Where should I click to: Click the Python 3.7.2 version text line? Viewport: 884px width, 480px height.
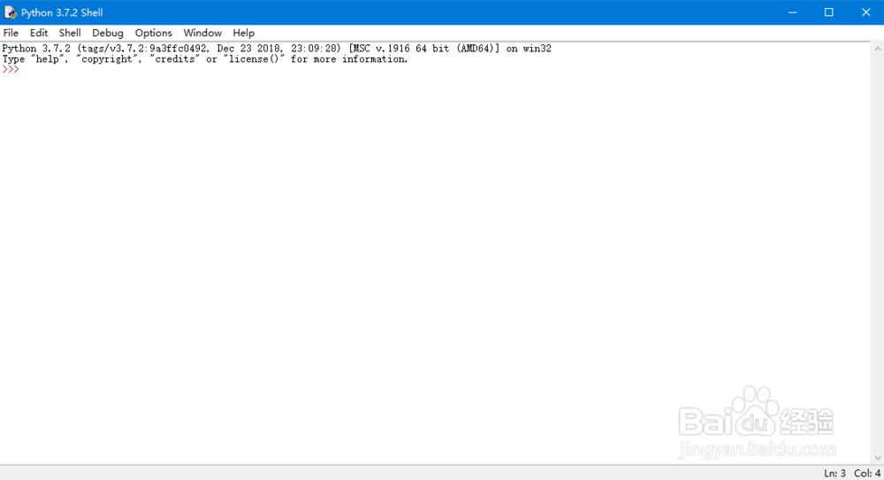click(x=277, y=49)
